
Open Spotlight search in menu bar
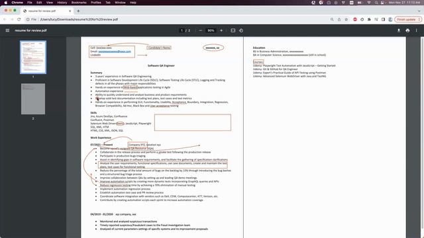[x=376, y=3]
